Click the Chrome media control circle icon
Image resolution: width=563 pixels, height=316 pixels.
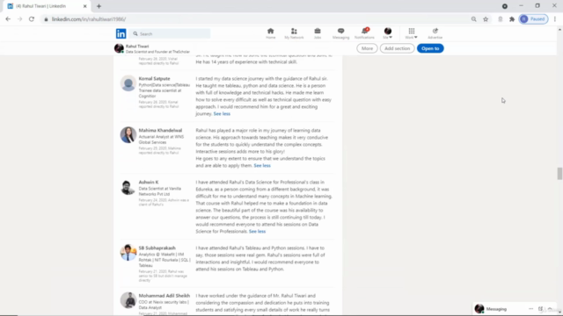[504, 6]
